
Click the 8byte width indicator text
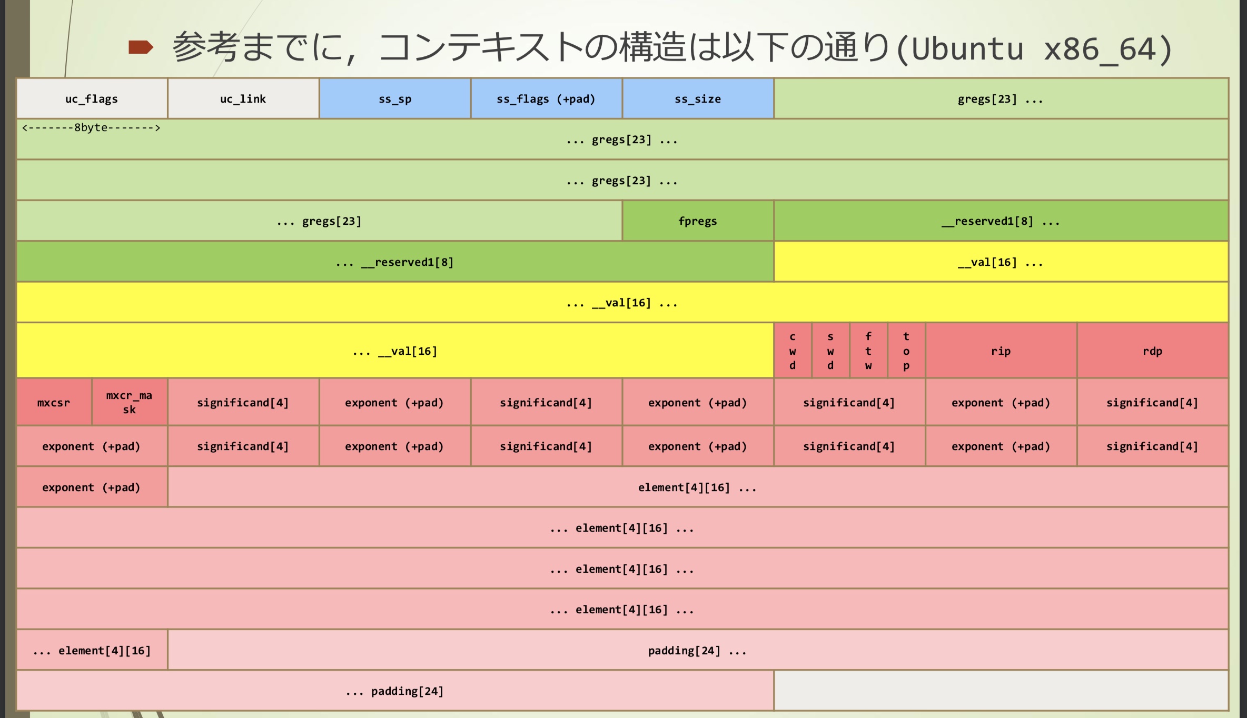(91, 128)
